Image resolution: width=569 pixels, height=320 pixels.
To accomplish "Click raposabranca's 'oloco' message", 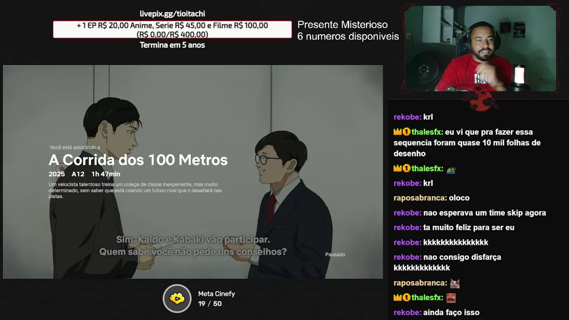I will point(431,198).
